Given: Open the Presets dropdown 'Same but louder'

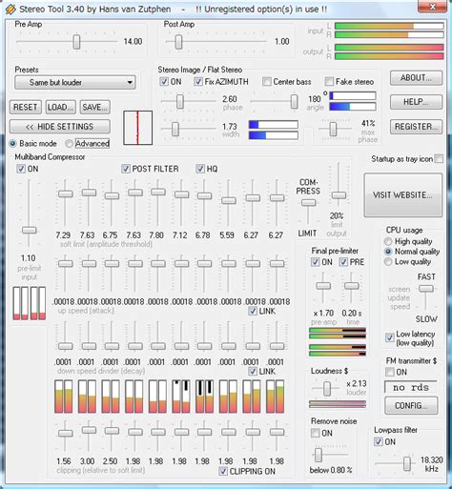Looking at the screenshot, I should point(75,83).
